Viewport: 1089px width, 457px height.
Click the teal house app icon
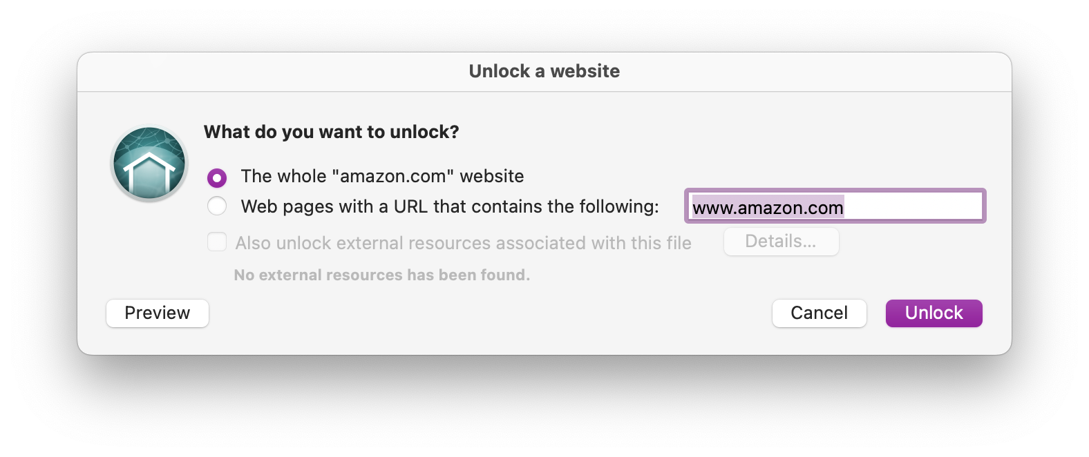pyautogui.click(x=149, y=163)
